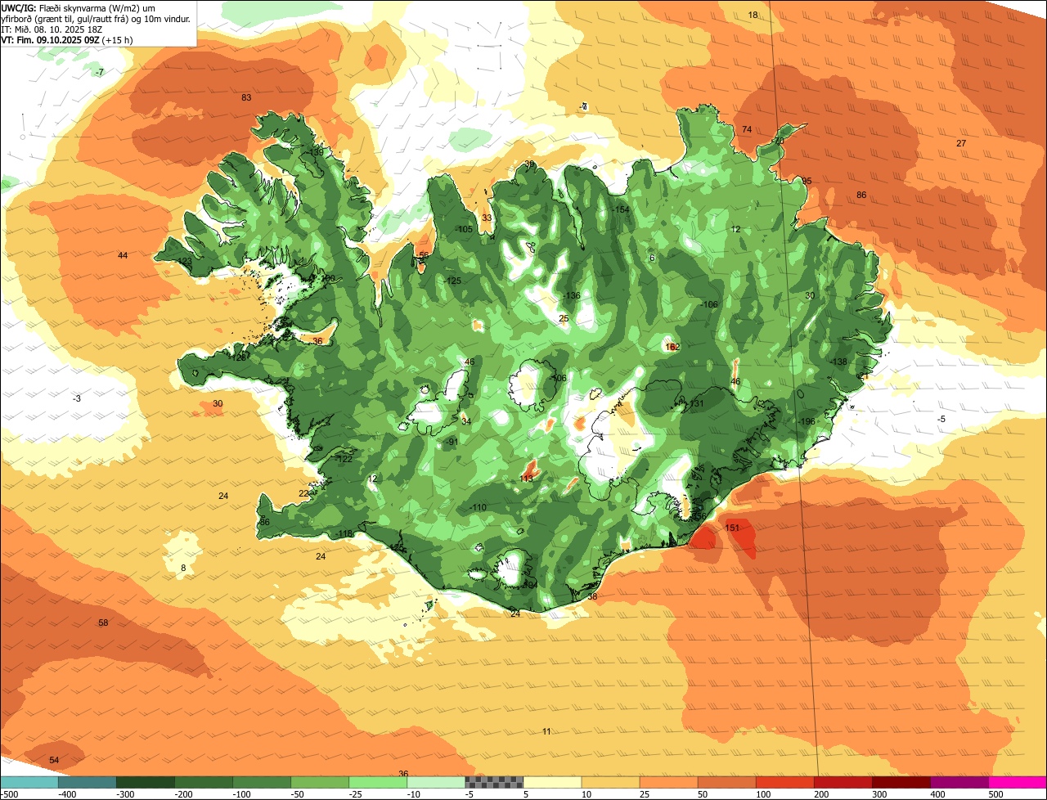Image resolution: width=1047 pixels, height=800 pixels.
Task: Select the red 200 to 300 legend swatch
Action: tap(843, 782)
